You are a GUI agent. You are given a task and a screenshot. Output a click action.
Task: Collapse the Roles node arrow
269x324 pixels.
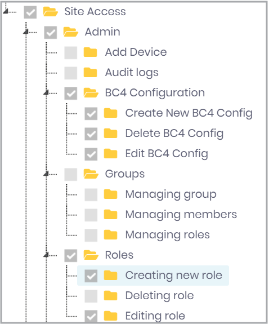click(x=46, y=255)
